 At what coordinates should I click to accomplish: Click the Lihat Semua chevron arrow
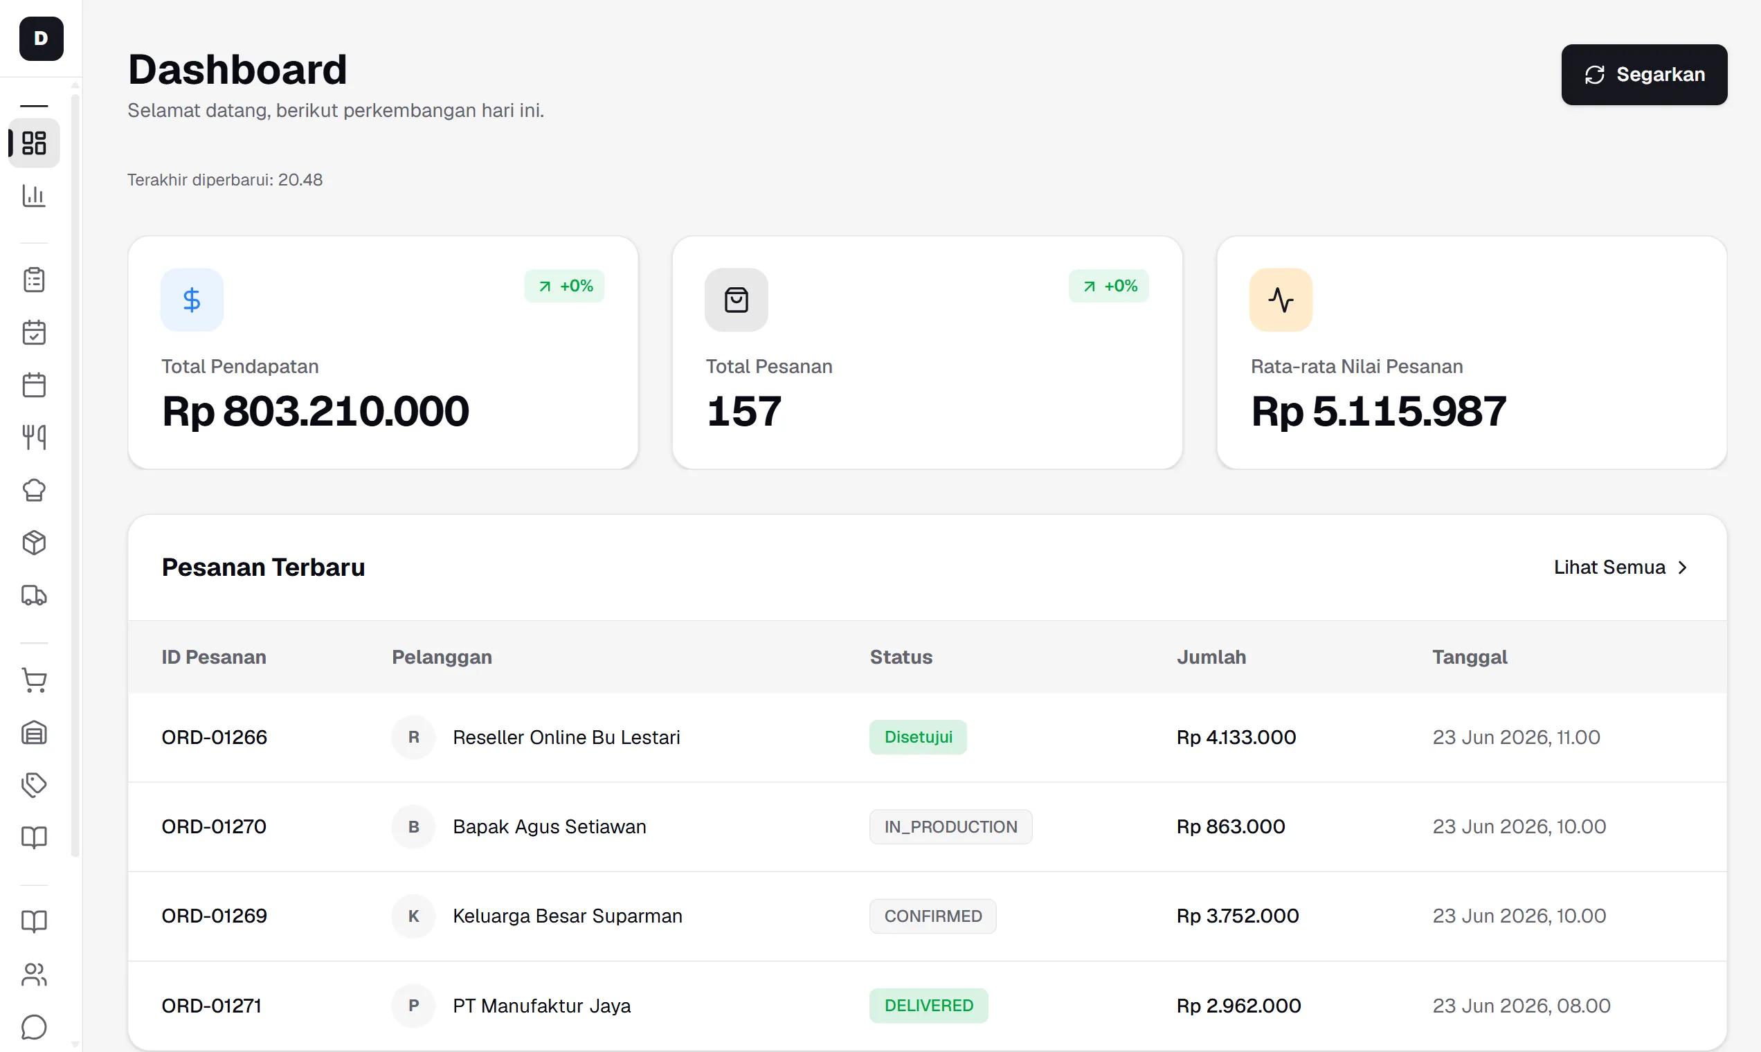[x=1682, y=568]
